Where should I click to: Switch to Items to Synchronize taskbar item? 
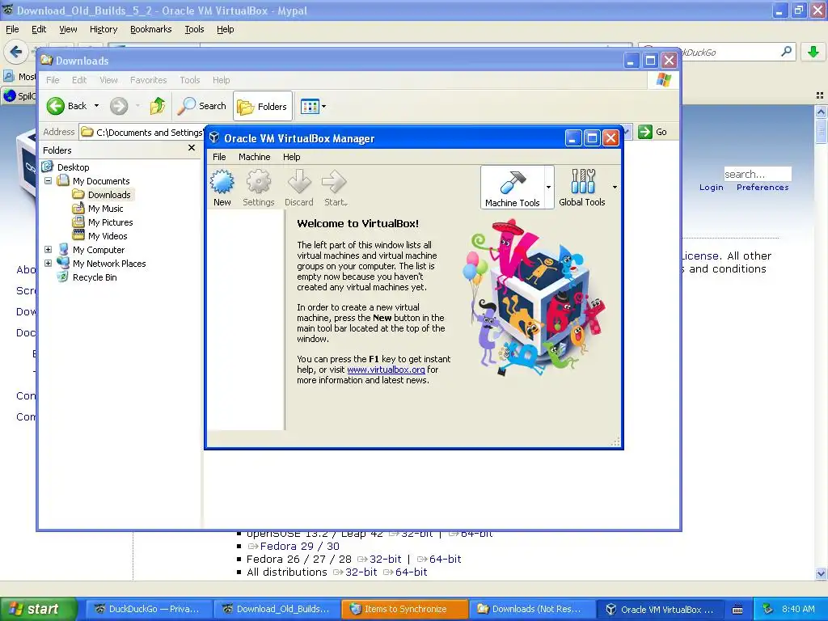click(405, 609)
